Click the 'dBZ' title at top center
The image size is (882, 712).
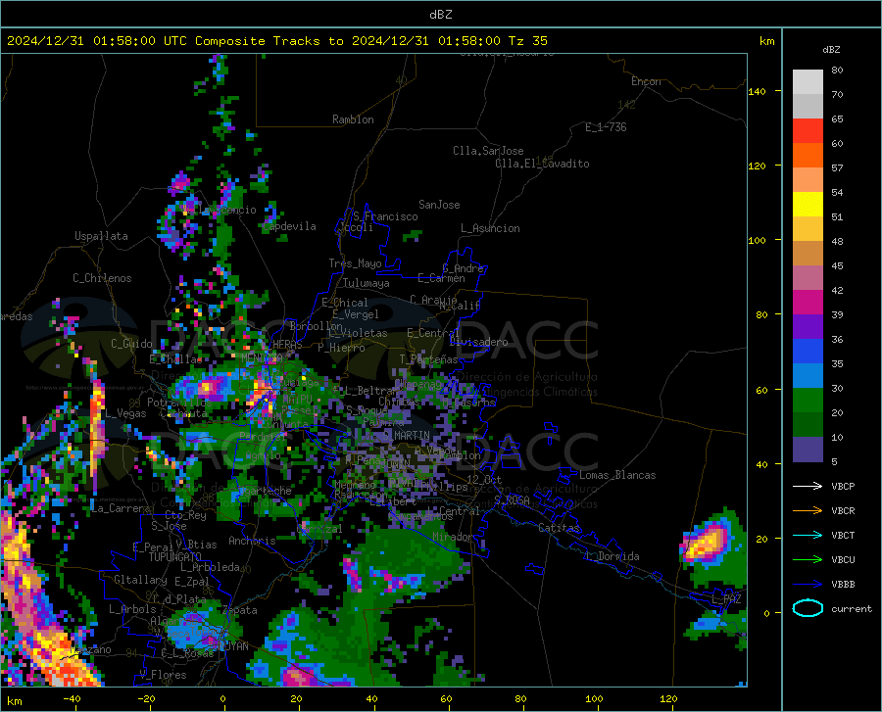coord(440,15)
